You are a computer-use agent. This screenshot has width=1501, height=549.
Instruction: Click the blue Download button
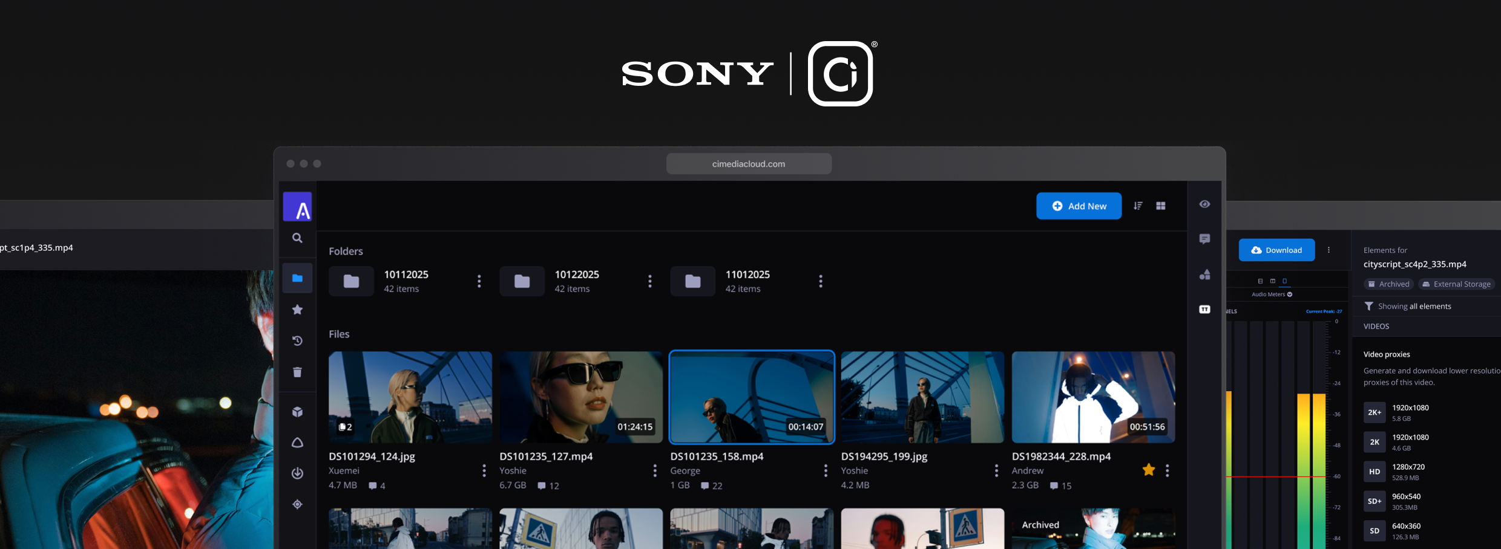click(1276, 250)
